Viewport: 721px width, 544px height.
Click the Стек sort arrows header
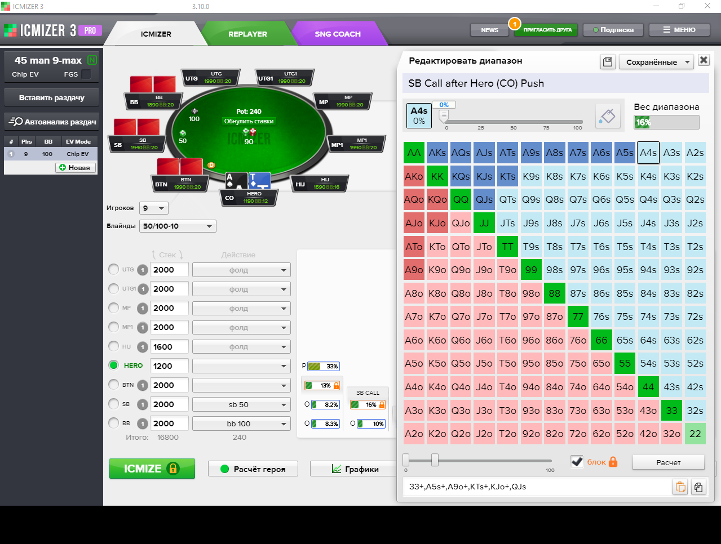tap(167, 255)
